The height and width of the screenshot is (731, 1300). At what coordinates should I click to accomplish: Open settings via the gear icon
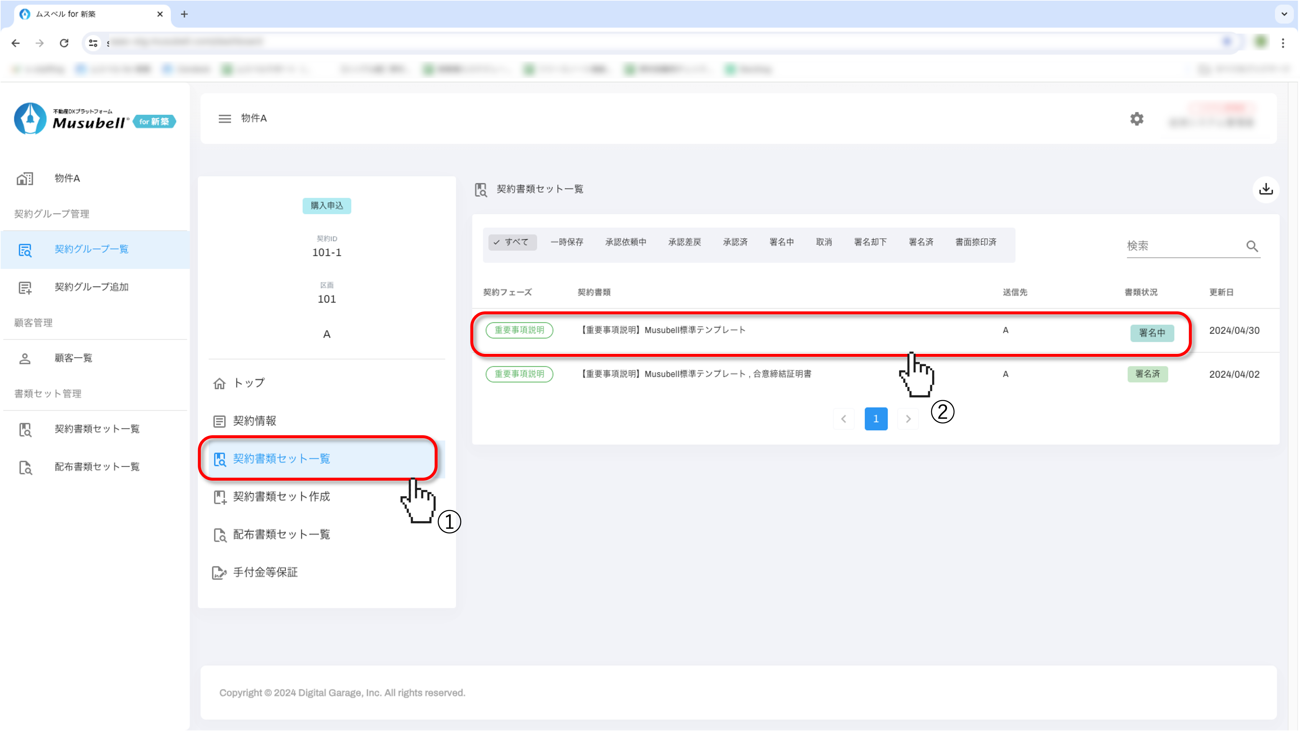(1136, 119)
